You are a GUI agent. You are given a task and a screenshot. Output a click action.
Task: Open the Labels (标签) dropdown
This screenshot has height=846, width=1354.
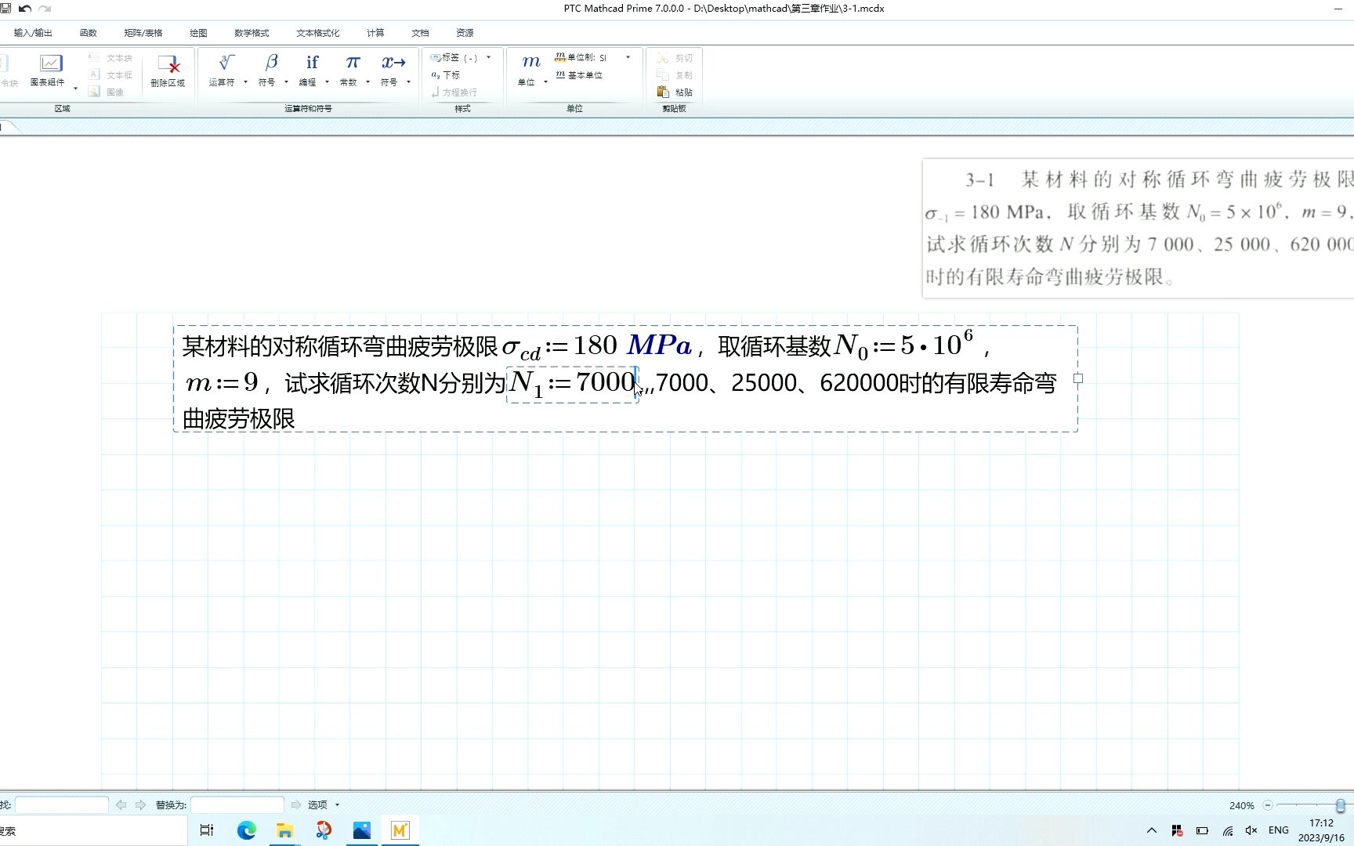tap(461, 58)
